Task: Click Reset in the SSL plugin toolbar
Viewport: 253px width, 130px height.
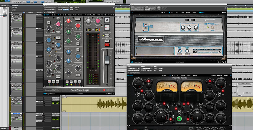Action: [80, 15]
